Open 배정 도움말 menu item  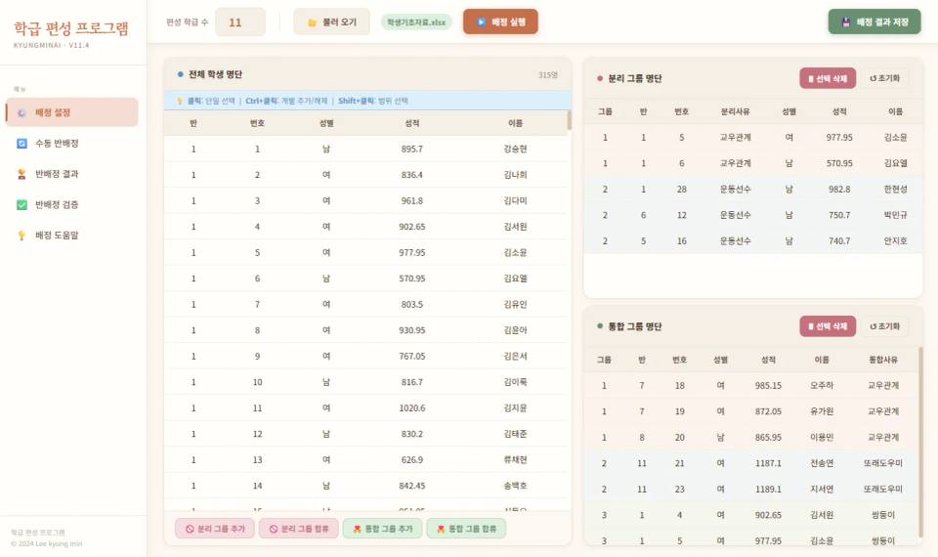tap(71, 236)
